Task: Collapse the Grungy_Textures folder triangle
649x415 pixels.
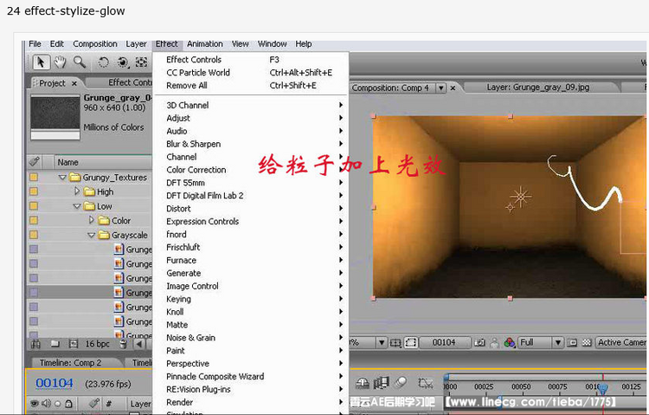Action: (x=62, y=178)
